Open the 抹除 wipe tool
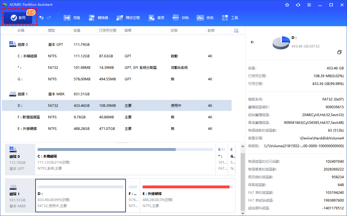The image size is (347, 216). [x=181, y=18]
